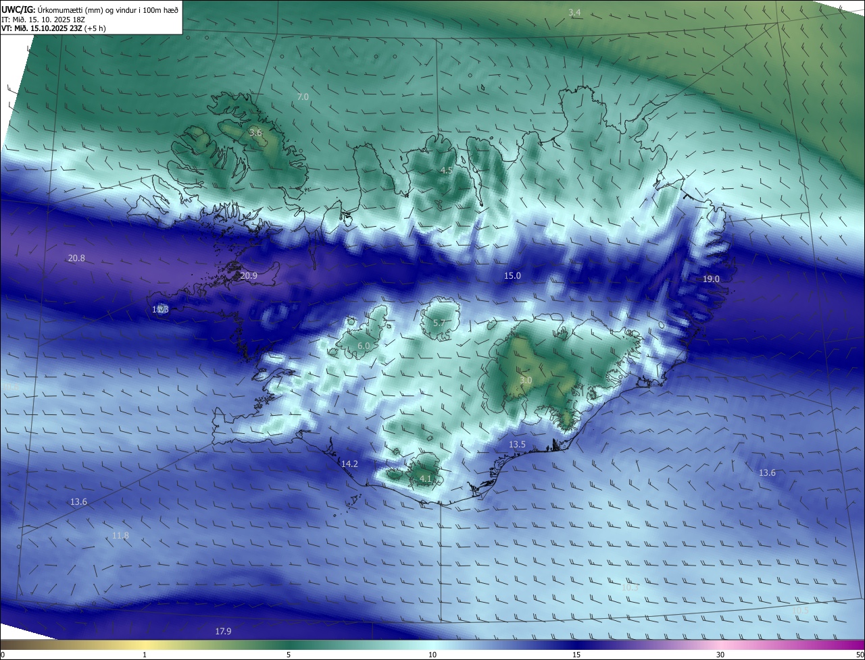Image resolution: width=865 pixels, height=660 pixels.
Task: Select the 'VT: Mið. 15.10.2025 23Z (+5 h)' line
Action: point(53,29)
